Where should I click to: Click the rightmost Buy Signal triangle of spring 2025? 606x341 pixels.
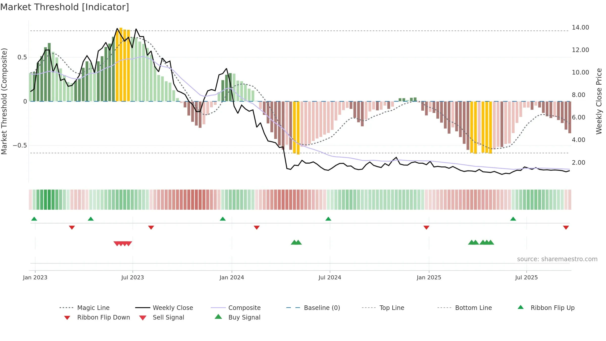490,242
